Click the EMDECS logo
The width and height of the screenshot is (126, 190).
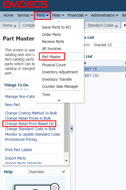[x=26, y=4]
